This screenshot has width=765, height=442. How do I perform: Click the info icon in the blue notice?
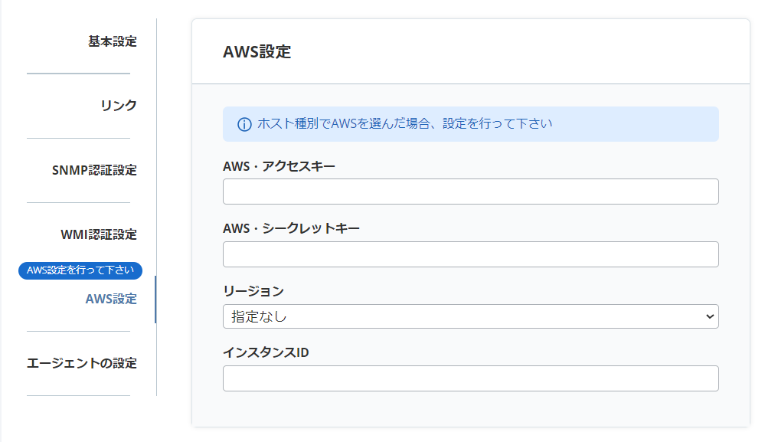click(x=244, y=124)
